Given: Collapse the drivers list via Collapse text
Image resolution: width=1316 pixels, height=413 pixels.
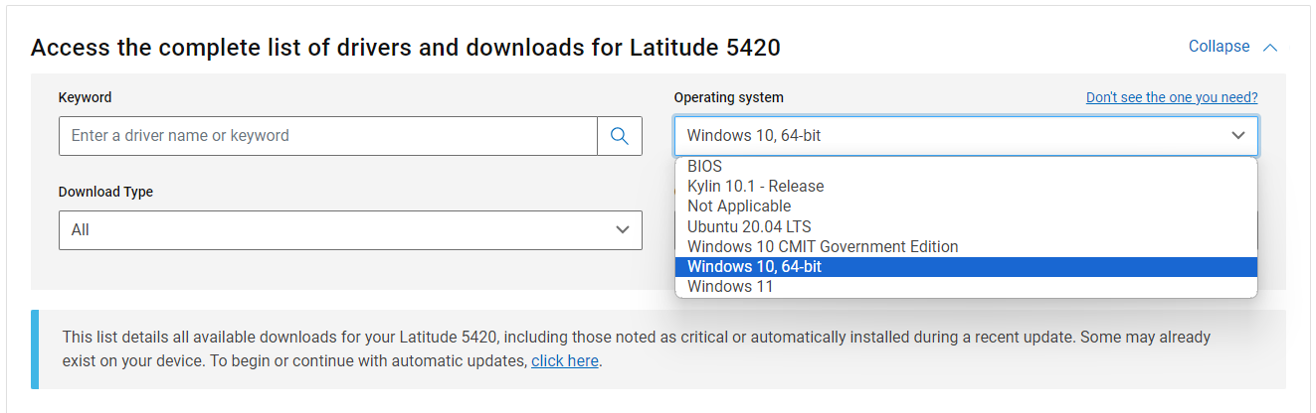Looking at the screenshot, I should (1219, 47).
